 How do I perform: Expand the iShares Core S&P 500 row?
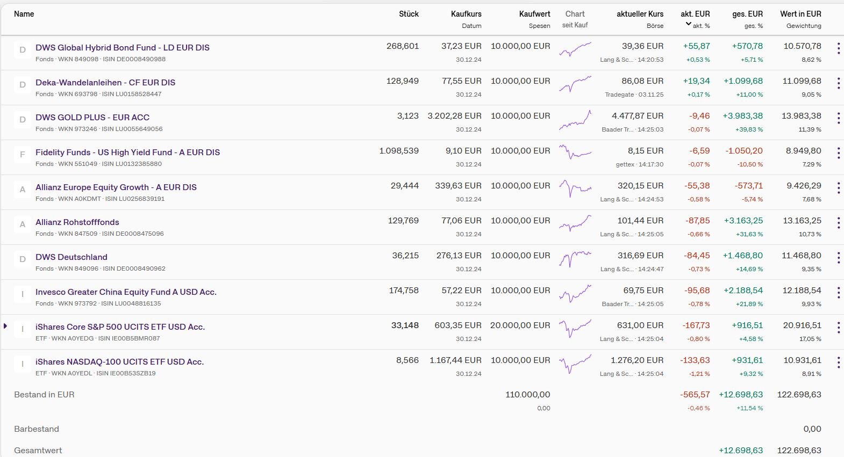click(x=5, y=326)
